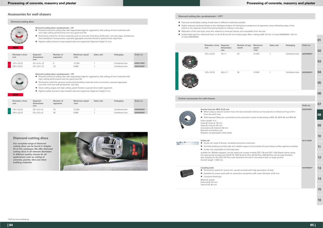Click the Suction hose for MFE title

point(215,109)
